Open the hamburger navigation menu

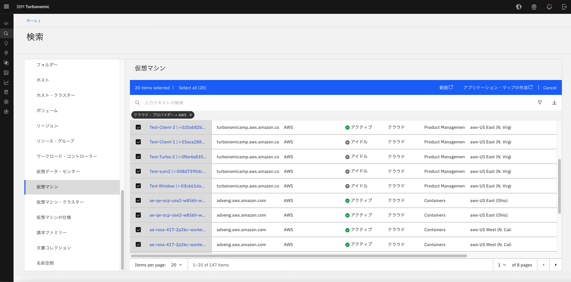(x=6, y=6)
